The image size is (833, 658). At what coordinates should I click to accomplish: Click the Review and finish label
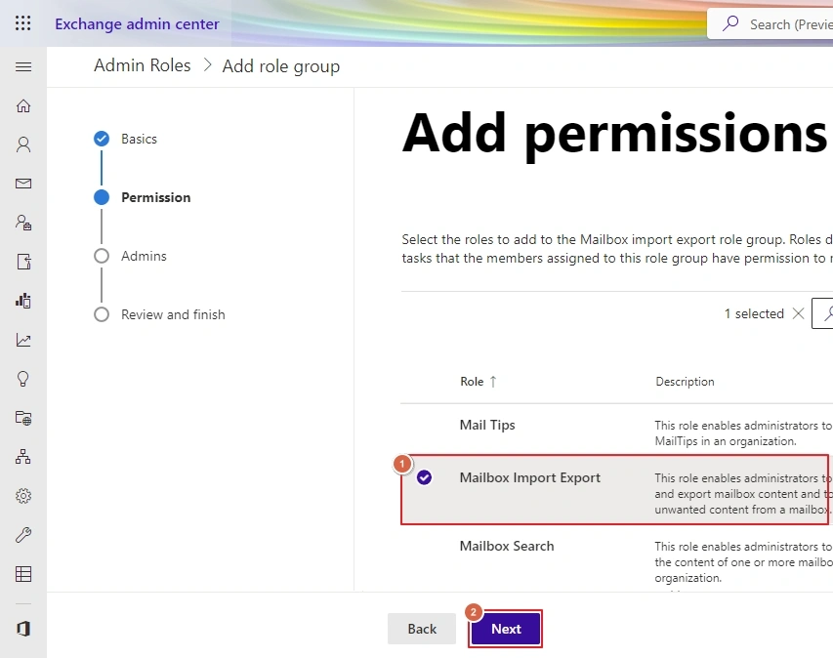[173, 314]
